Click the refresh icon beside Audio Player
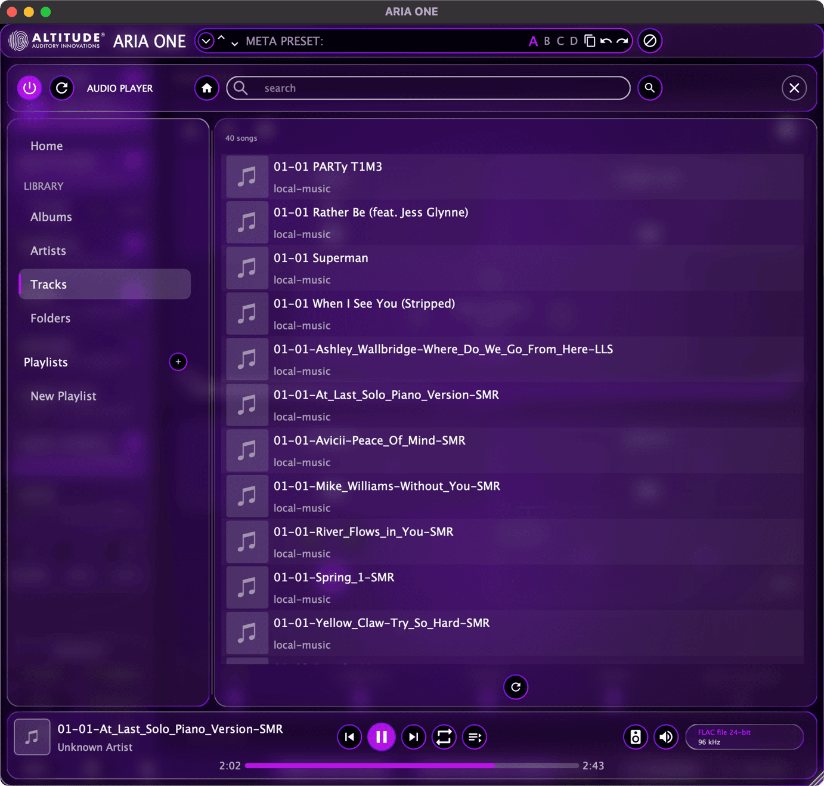824x786 pixels. coord(61,88)
